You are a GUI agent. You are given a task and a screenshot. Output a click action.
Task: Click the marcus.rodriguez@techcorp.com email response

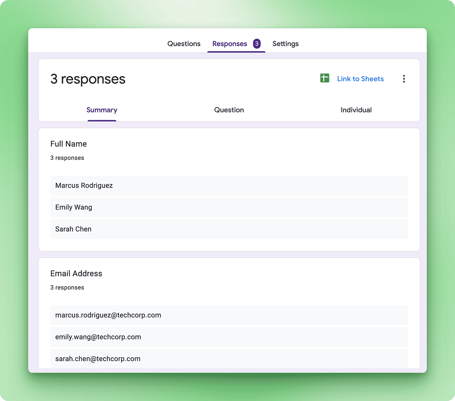[x=108, y=315]
